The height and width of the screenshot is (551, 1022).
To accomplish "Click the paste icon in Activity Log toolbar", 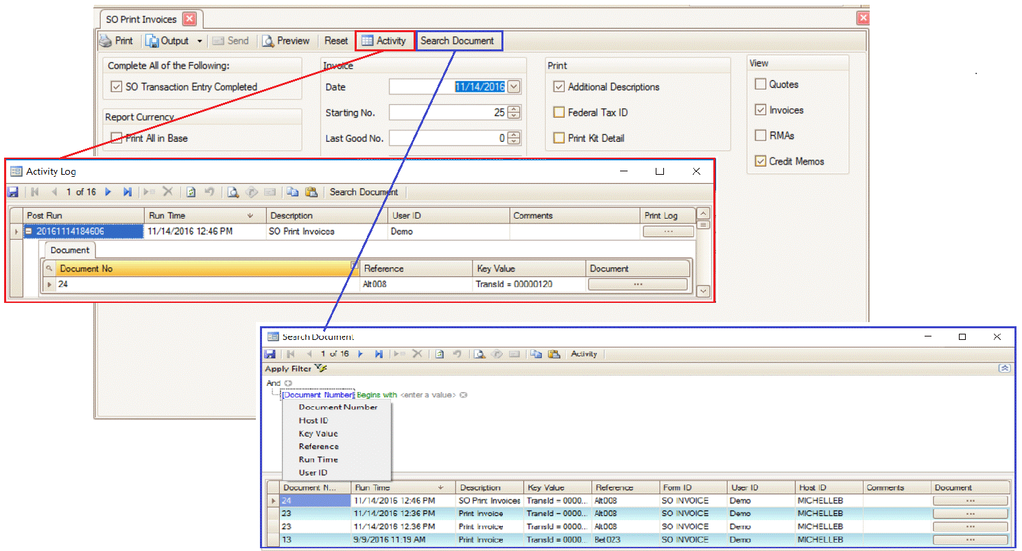I will click(311, 193).
